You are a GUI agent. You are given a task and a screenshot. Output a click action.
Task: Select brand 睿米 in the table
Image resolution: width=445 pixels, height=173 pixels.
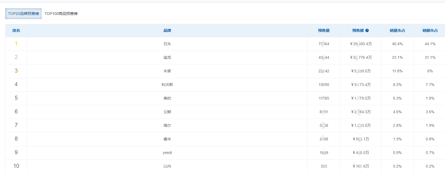[167, 139]
